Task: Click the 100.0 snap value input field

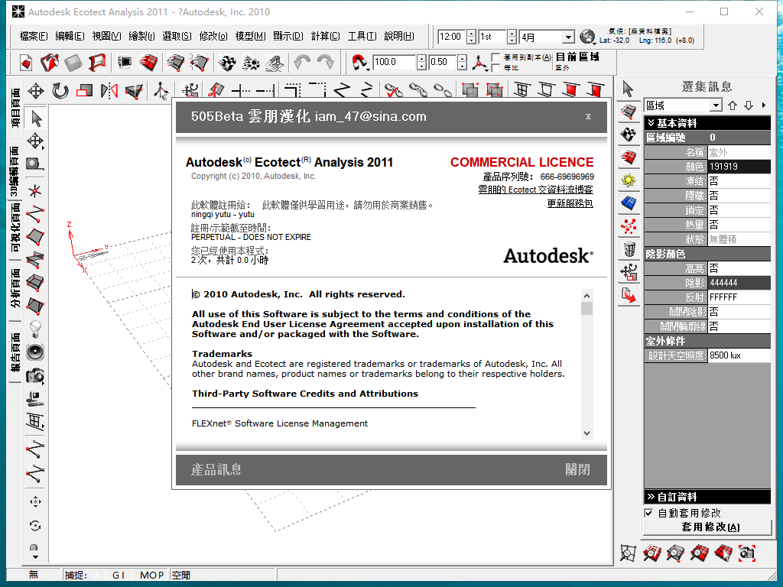Action: (395, 62)
